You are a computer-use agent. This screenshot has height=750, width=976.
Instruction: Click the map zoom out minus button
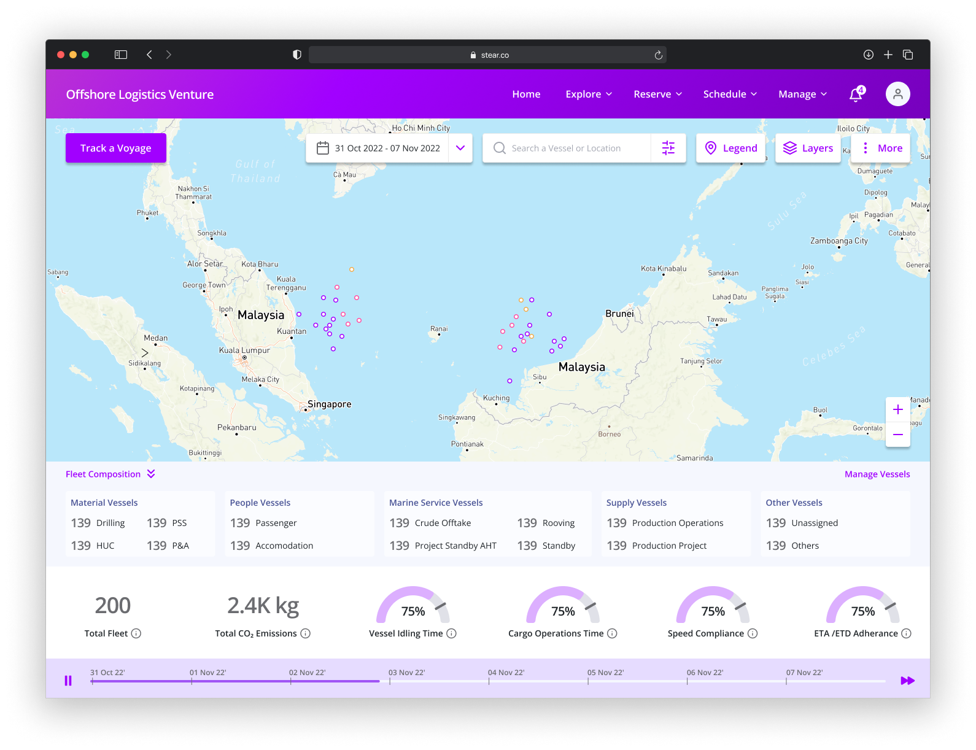(897, 435)
